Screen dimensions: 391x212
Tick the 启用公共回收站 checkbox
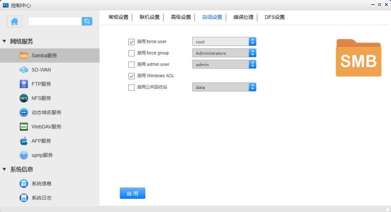pyautogui.click(x=131, y=87)
